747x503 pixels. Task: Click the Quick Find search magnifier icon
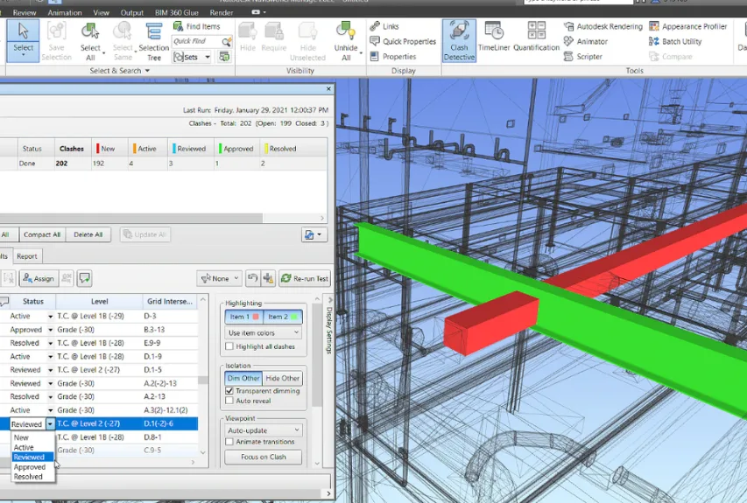226,42
